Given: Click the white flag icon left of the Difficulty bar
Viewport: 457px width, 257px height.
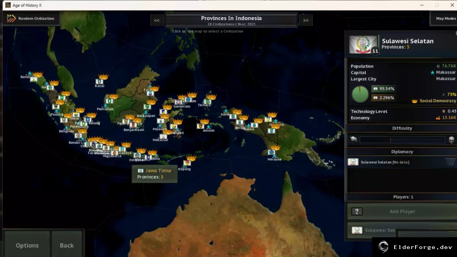Looking at the screenshot, I should click(x=353, y=140).
